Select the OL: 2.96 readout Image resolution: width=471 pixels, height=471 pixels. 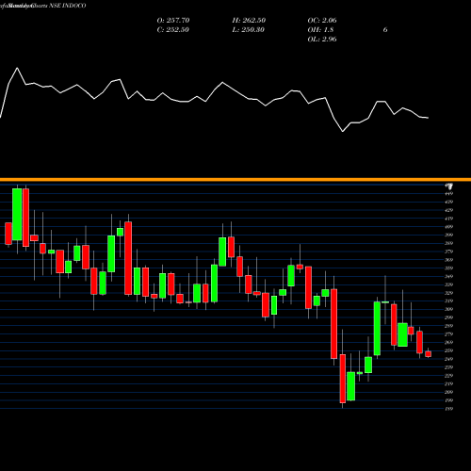(x=322, y=40)
